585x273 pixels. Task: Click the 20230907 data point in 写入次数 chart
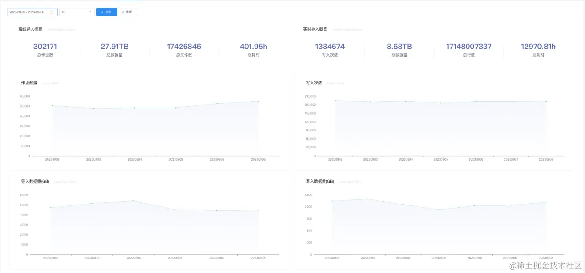point(511,102)
